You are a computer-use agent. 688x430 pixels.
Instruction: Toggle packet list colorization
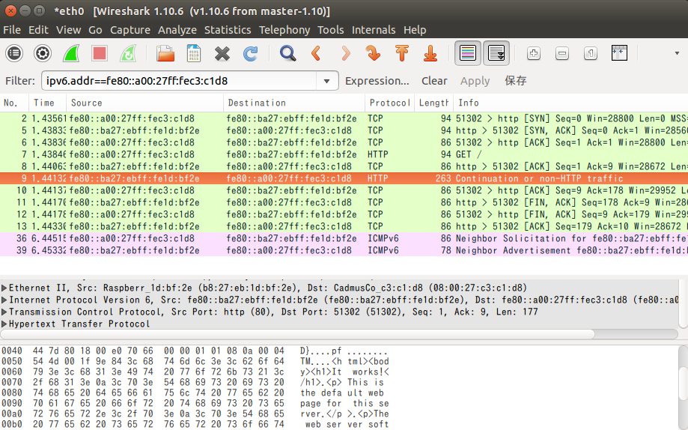pyautogui.click(x=468, y=53)
